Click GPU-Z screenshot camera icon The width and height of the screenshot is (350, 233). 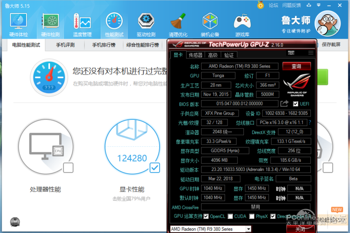291,53
